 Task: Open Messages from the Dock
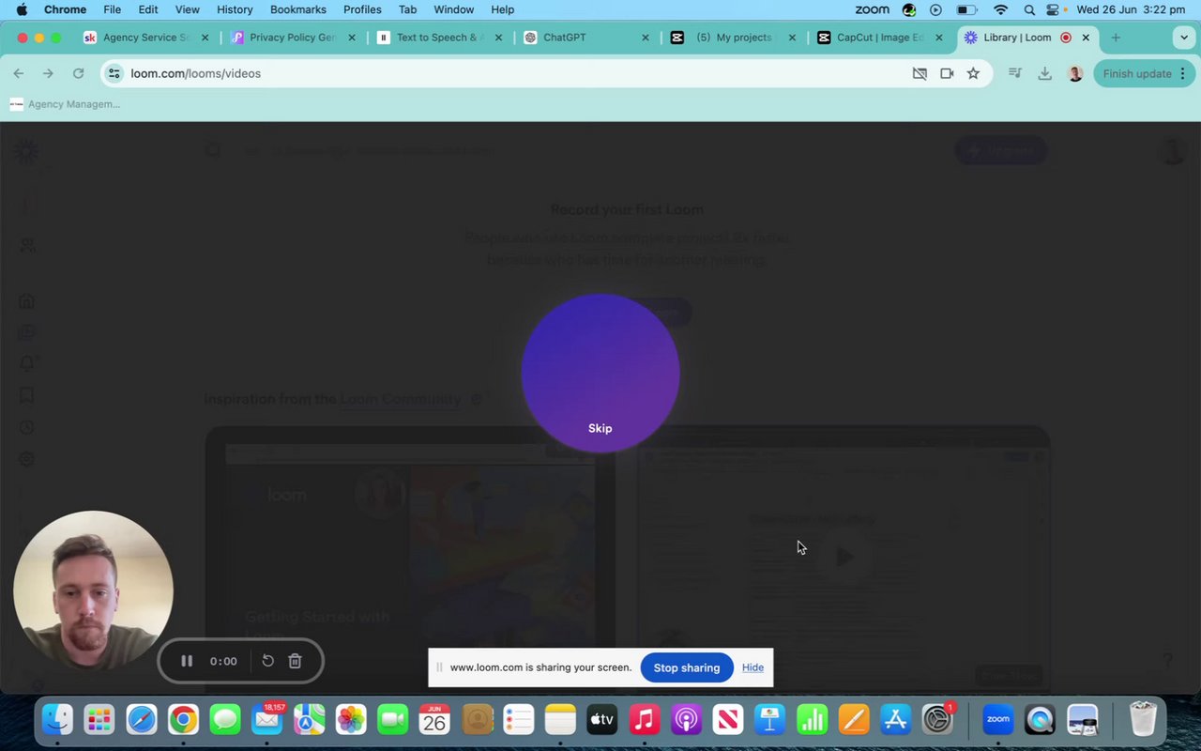pos(225,720)
